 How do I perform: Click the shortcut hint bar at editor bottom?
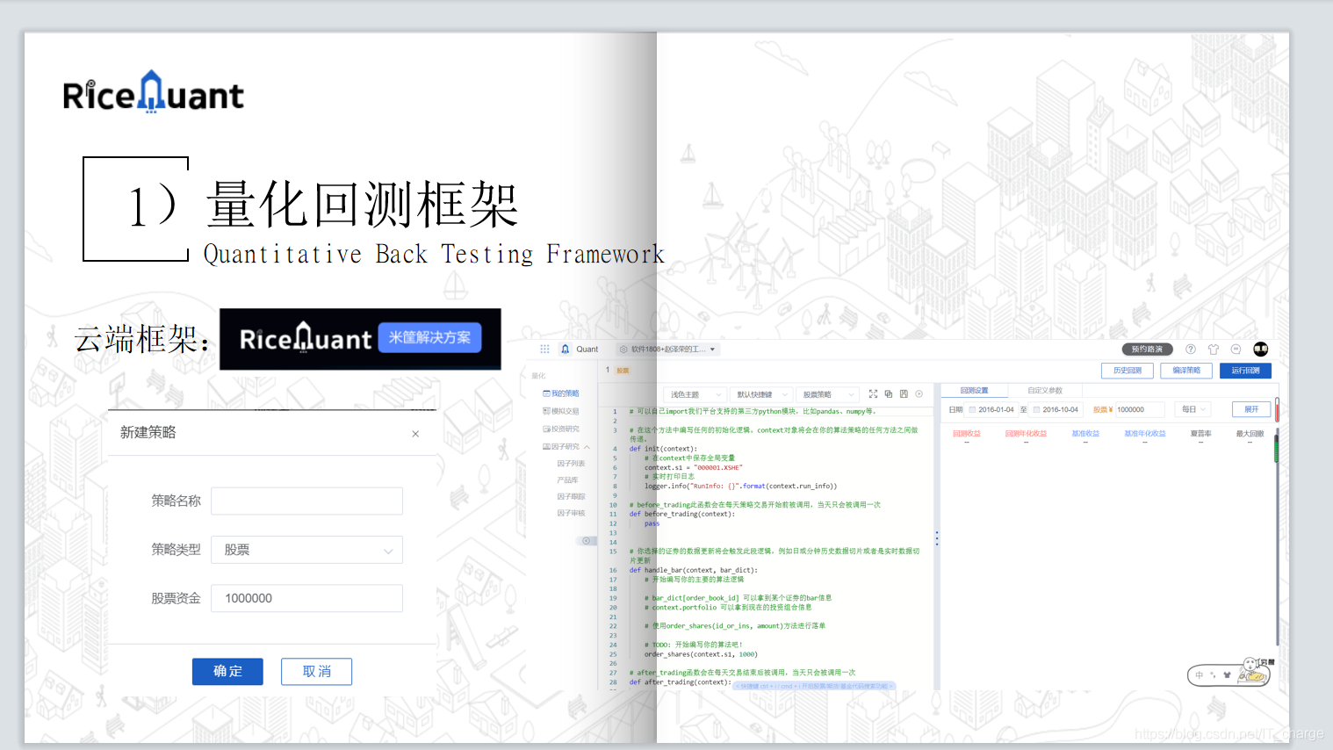[x=814, y=686]
